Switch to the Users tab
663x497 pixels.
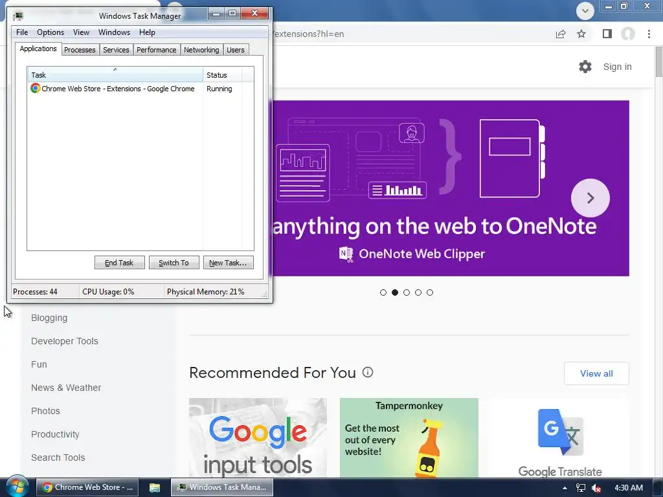coord(236,50)
